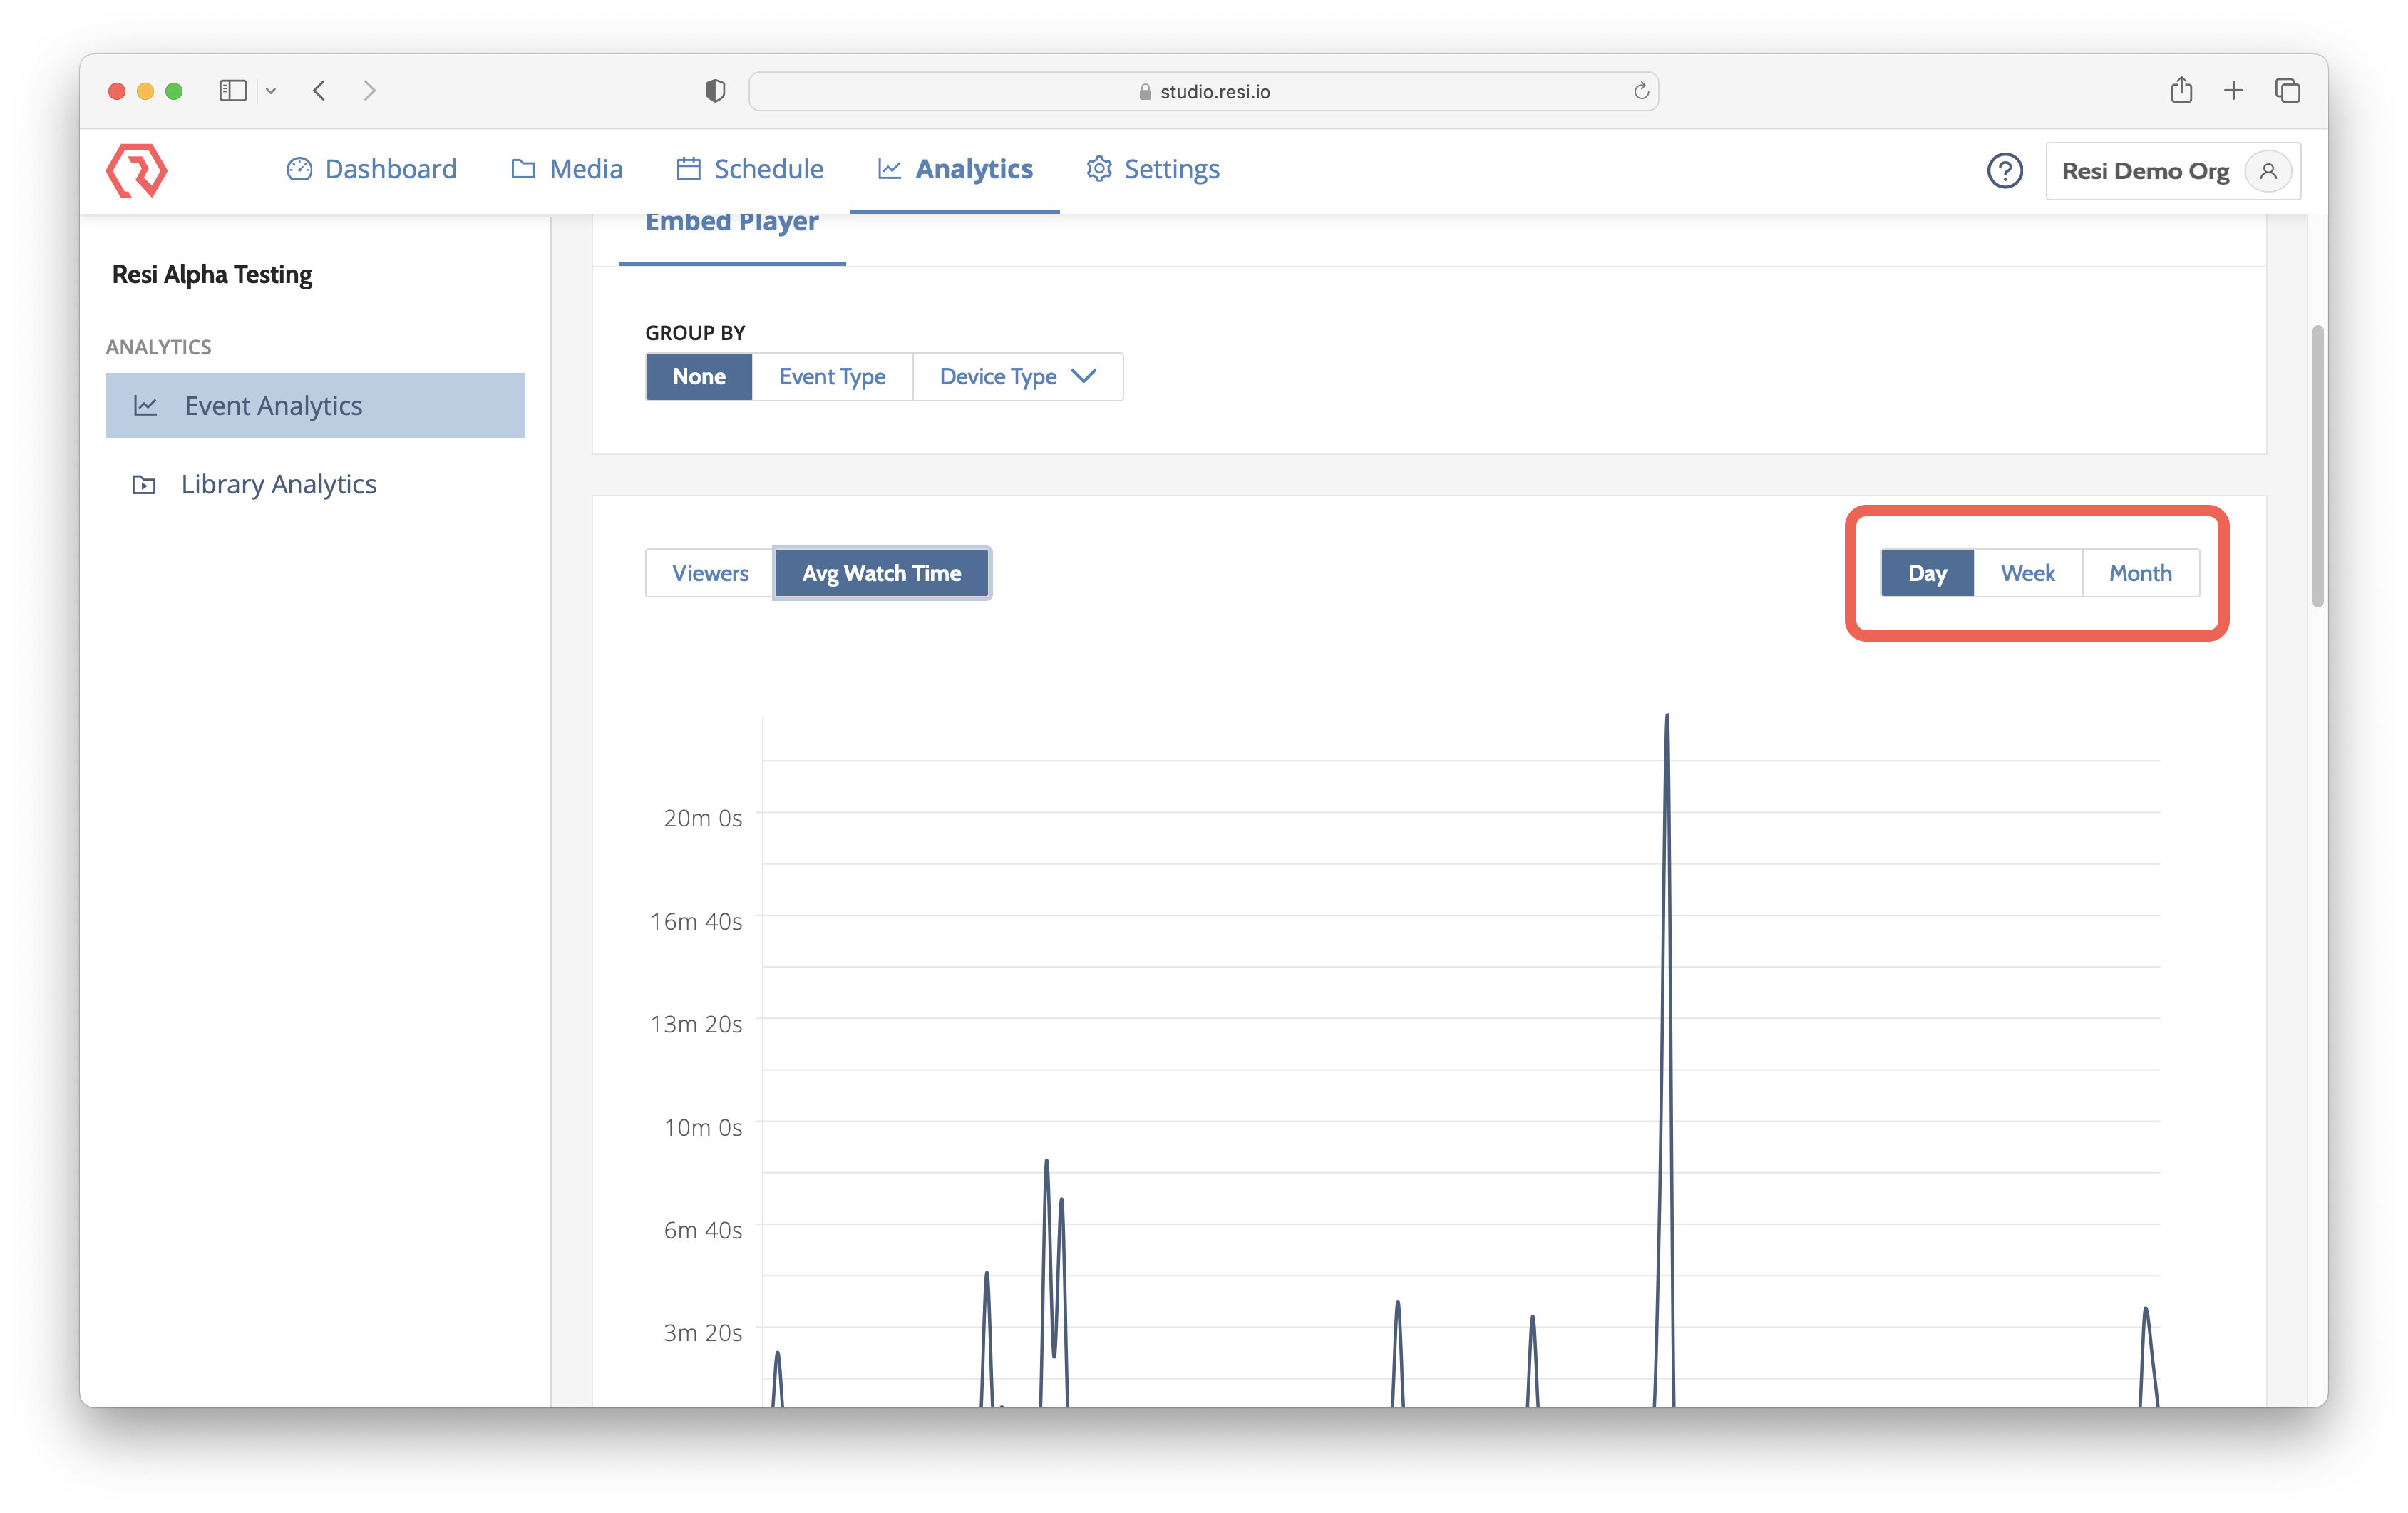
Task: Switch chart metric to Viewers
Action: point(709,573)
